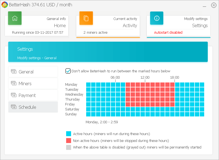Toggle the first Monday hour cell
The width and height of the screenshot is (219, 160).
(88, 85)
